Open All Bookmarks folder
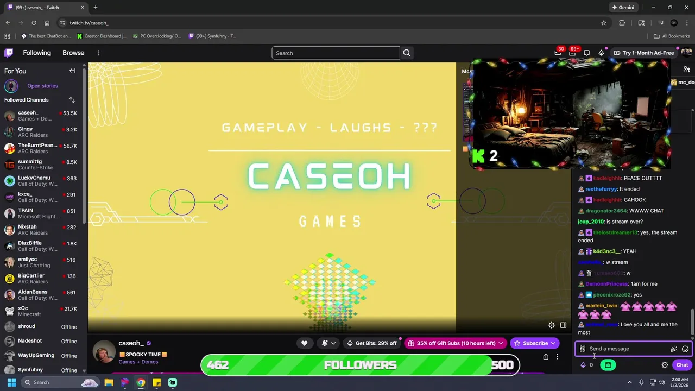The image size is (695, 391). [672, 36]
